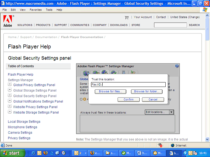The width and height of the screenshot is (210, 157).
Task: Open the Website Privacy Settings tab icon
Action: (123, 73)
